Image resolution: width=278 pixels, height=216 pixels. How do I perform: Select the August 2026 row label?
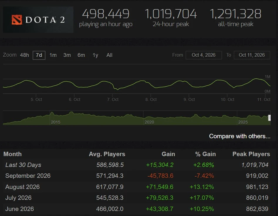tap(23, 187)
